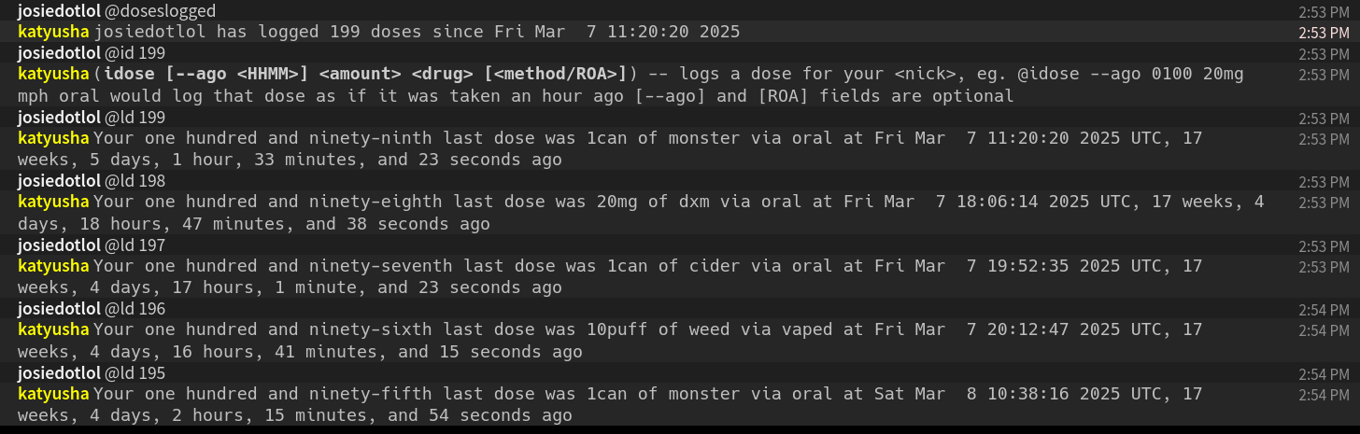Click josiedotlol nick beside @doseslogged command
The image size is (1360, 434).
59,11
